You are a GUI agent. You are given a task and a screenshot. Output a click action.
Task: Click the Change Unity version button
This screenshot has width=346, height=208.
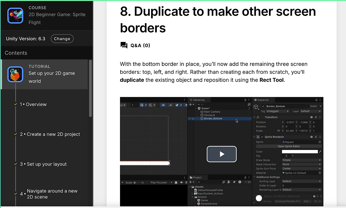(62, 39)
